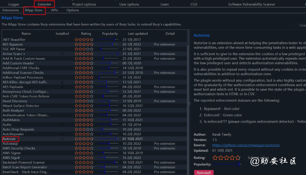Select Anonymous Cloud, Configur... entry
This screenshot has height=175, width=306.
(94, 91)
